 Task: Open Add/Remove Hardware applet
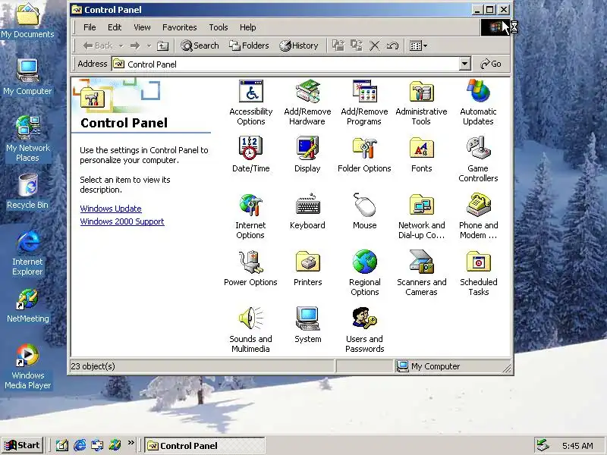[x=307, y=92]
